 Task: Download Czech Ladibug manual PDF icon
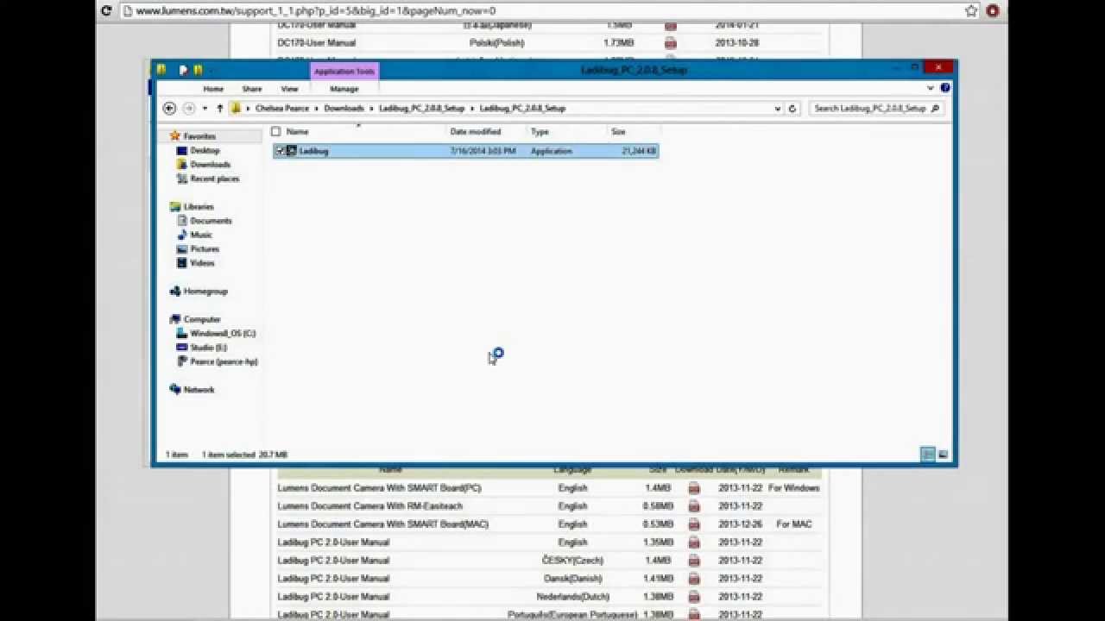click(x=694, y=561)
